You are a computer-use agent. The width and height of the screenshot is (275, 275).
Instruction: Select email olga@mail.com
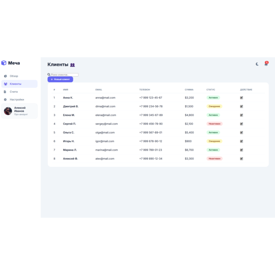point(105,132)
